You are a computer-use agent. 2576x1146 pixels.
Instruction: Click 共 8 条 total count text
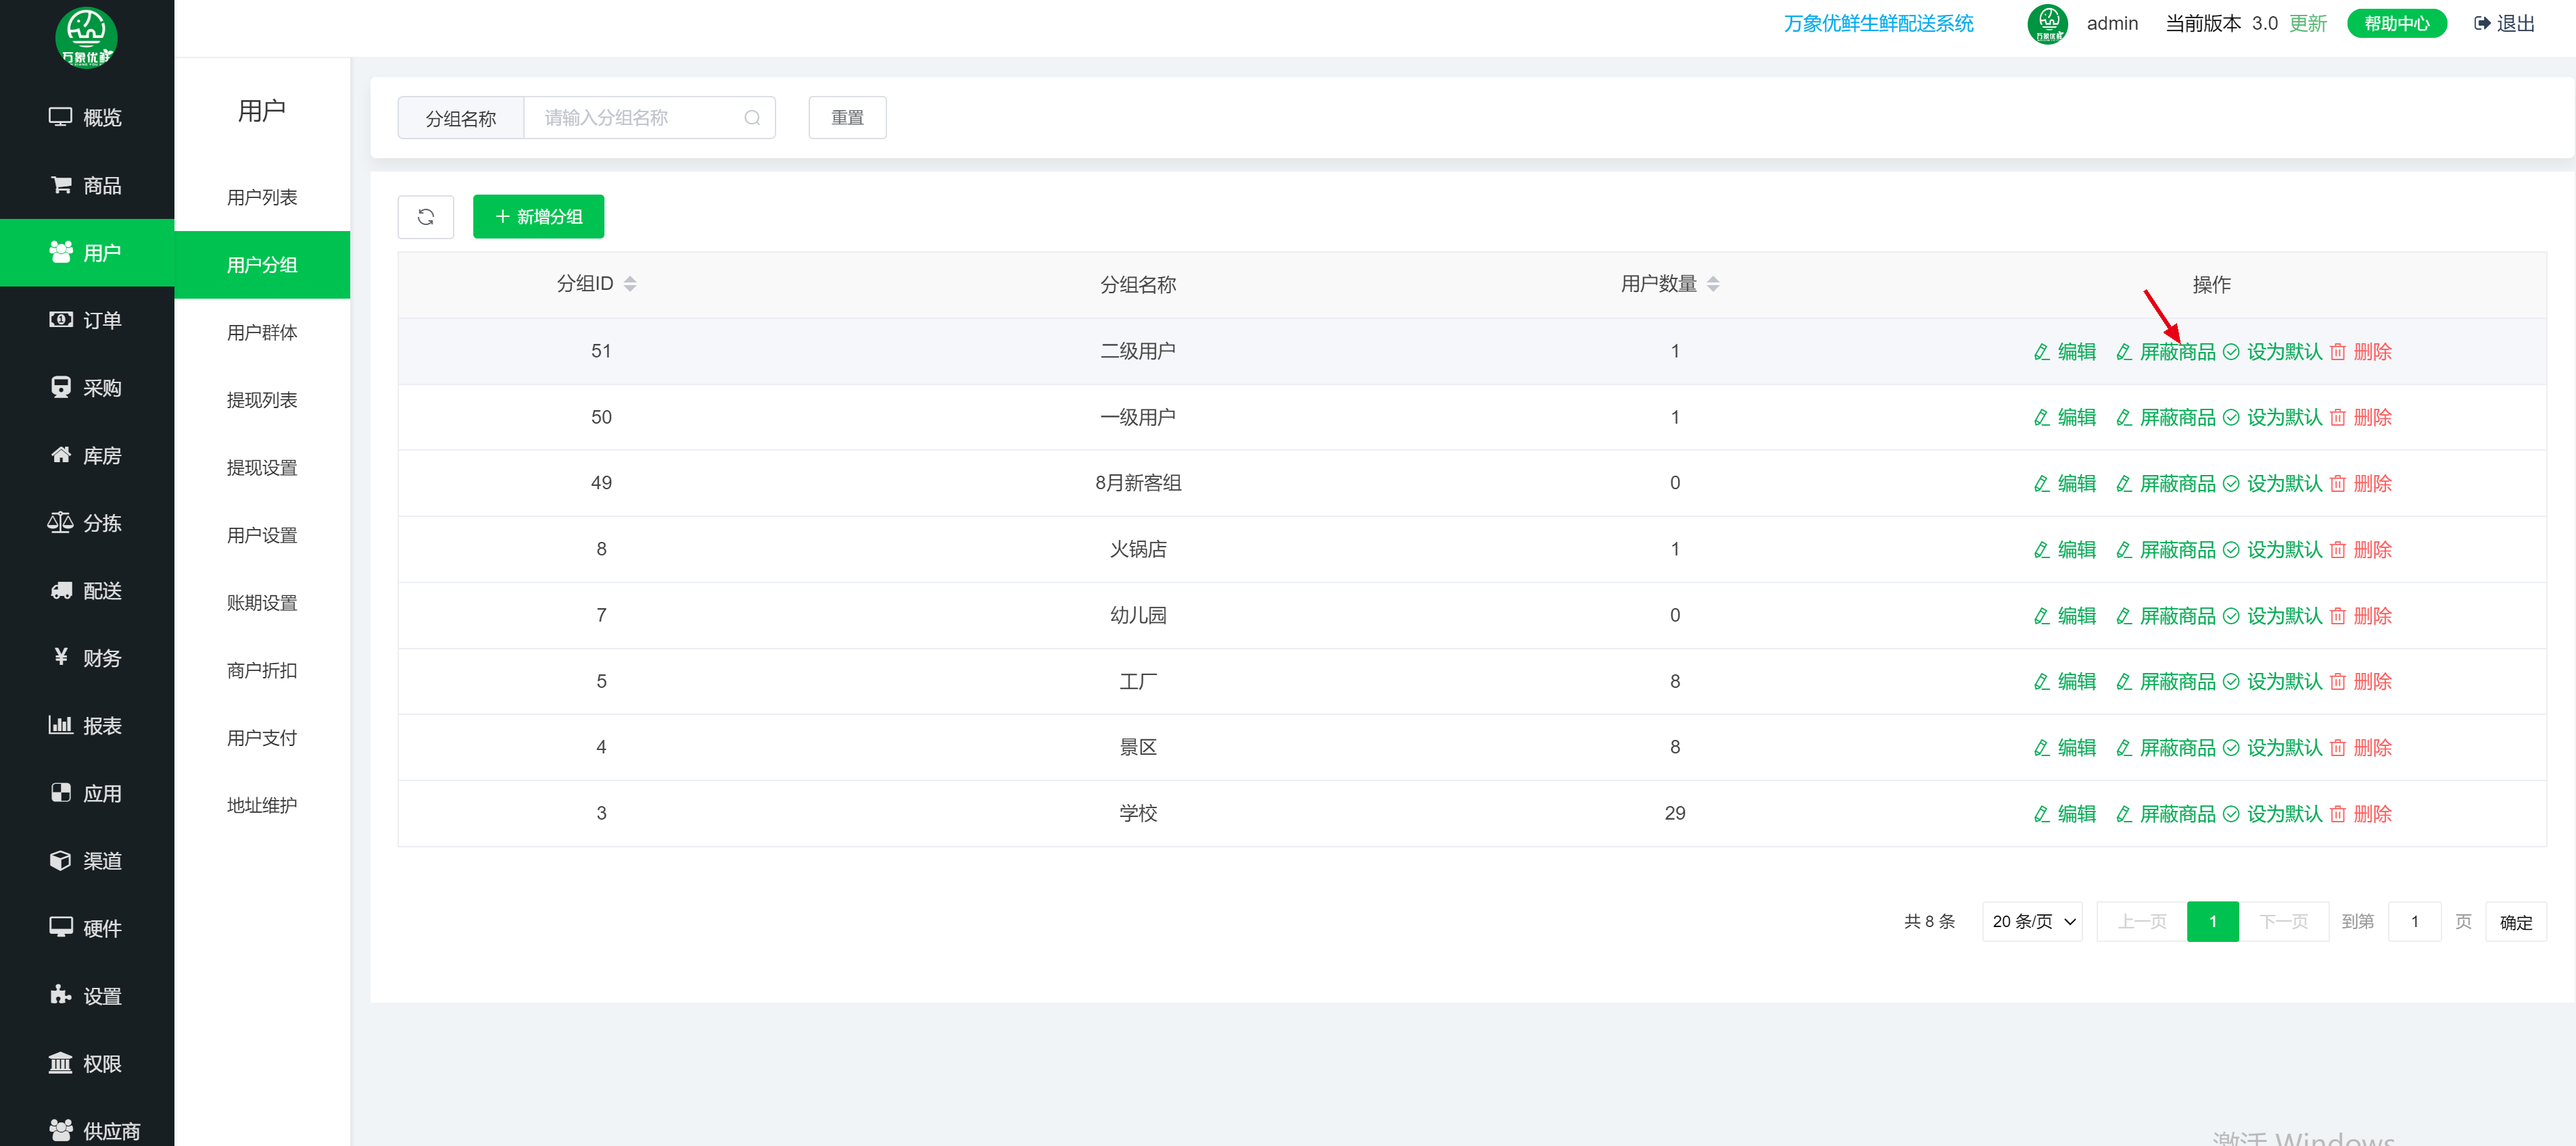click(1929, 921)
